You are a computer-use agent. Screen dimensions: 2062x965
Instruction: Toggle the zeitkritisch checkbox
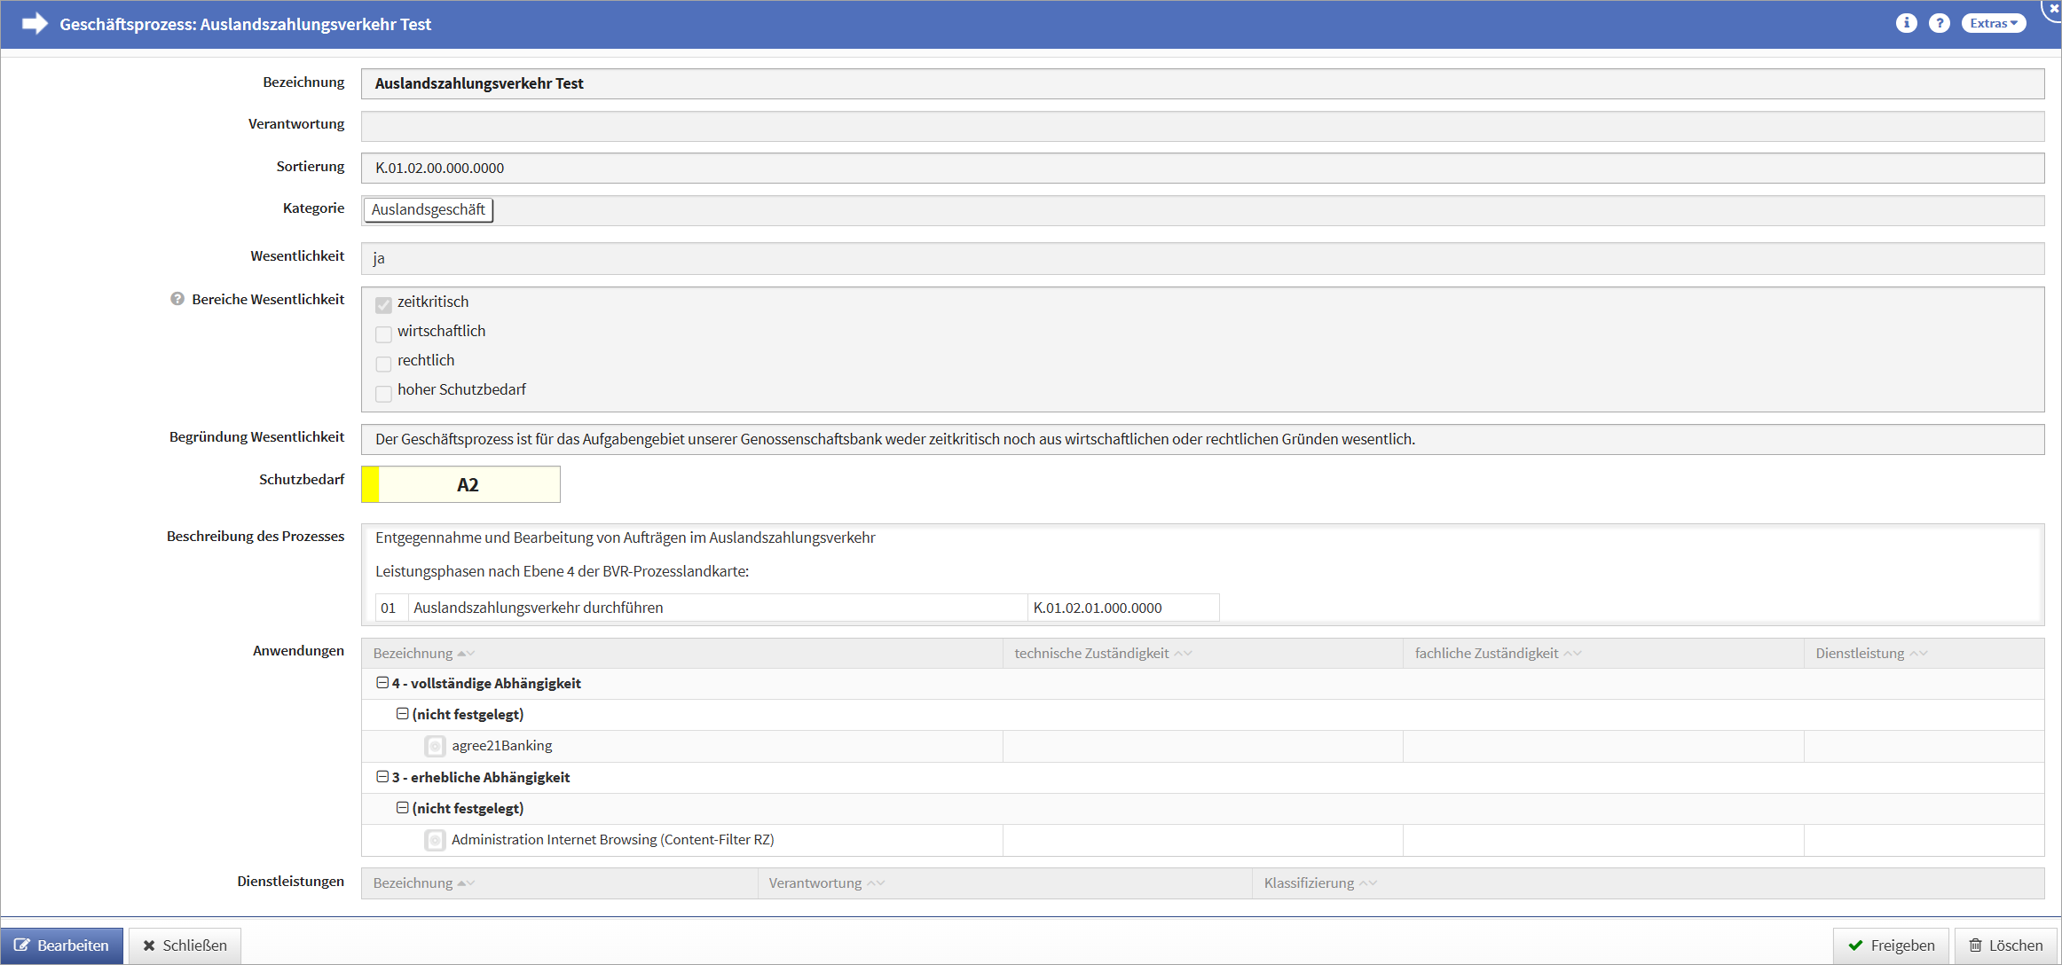coord(383,304)
